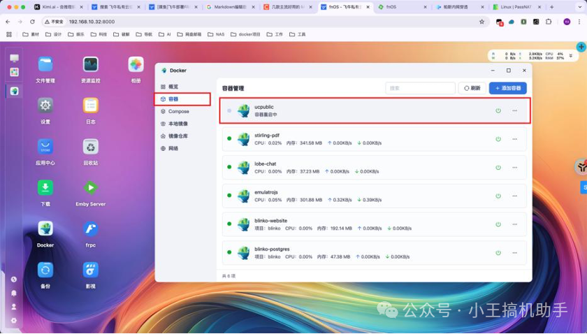The image size is (587, 334).
Task: Open the 备份 backup app icon
Action: click(45, 270)
